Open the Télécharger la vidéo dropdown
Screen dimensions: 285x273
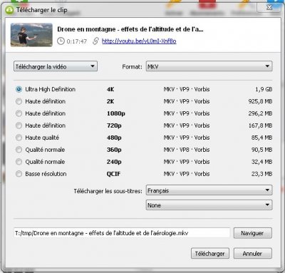tap(56, 66)
